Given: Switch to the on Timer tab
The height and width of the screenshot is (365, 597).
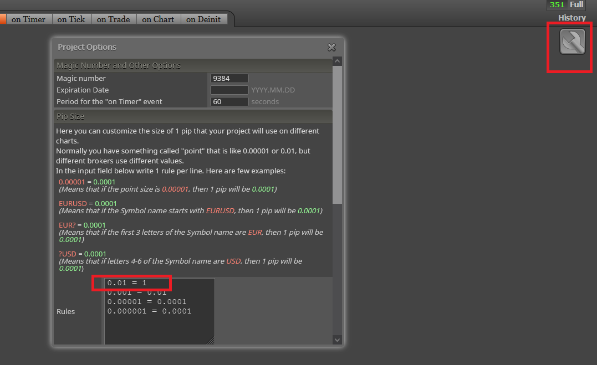Looking at the screenshot, I should pos(29,19).
